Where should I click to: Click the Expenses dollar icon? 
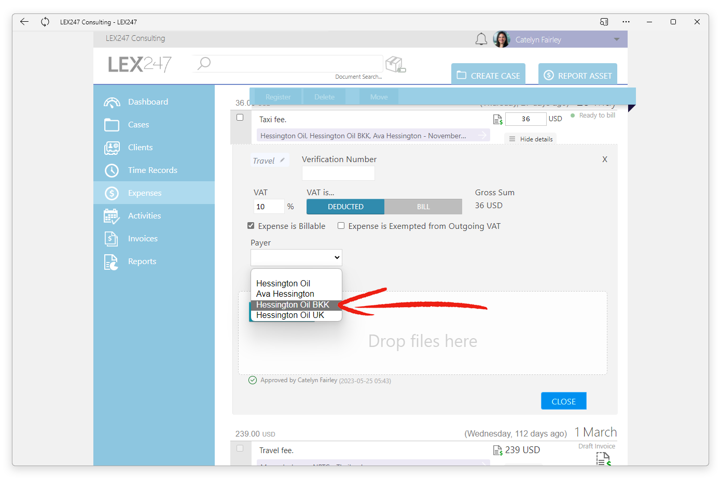(x=112, y=193)
